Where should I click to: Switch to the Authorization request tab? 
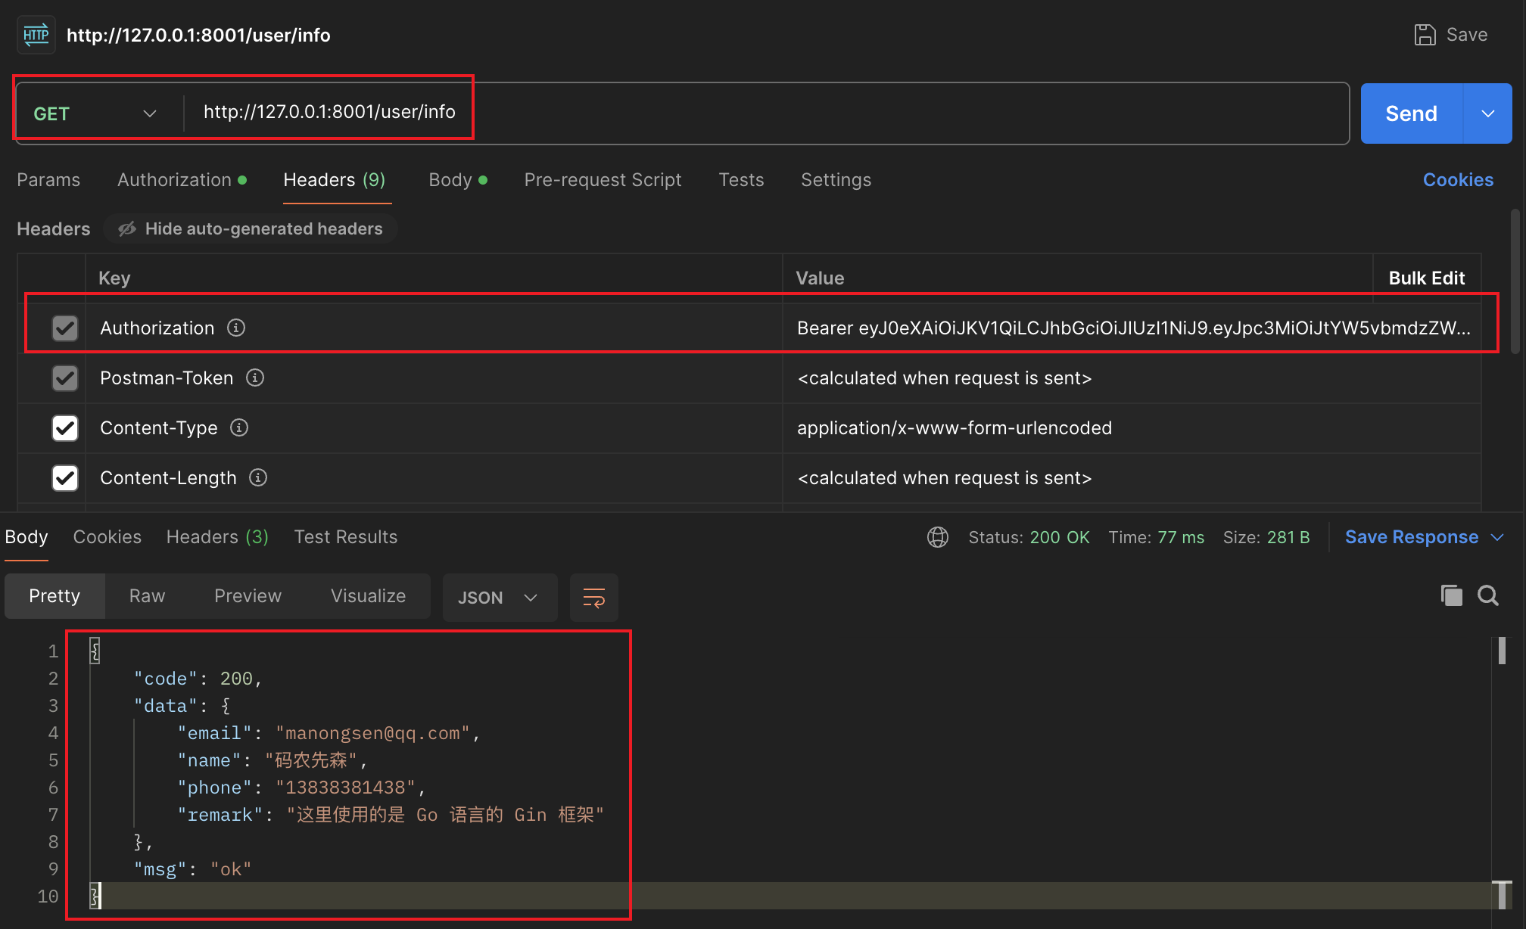coord(182,180)
